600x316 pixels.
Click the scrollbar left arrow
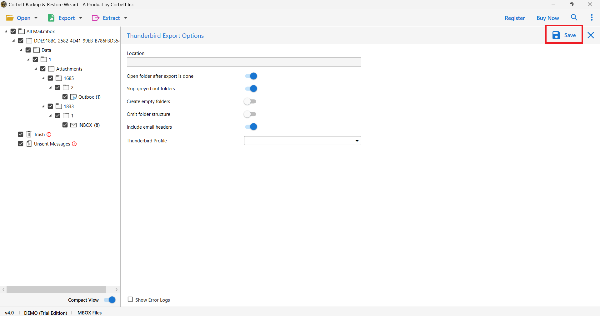tap(3, 289)
